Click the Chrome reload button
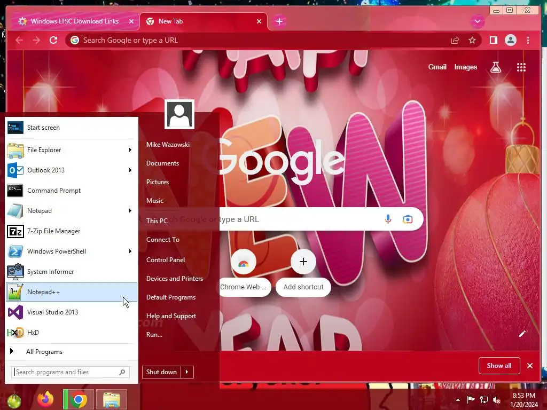Image resolution: width=547 pixels, height=410 pixels. pos(53,40)
